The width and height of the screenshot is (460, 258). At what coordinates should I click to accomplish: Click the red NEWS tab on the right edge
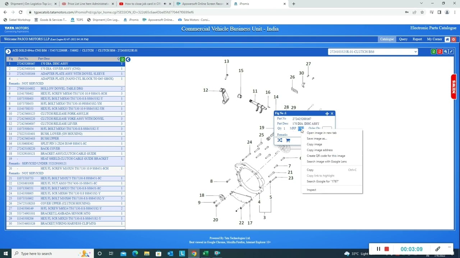coord(454,86)
